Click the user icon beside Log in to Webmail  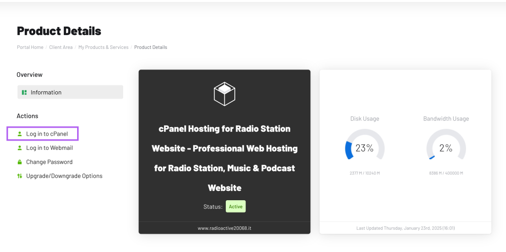click(x=20, y=148)
